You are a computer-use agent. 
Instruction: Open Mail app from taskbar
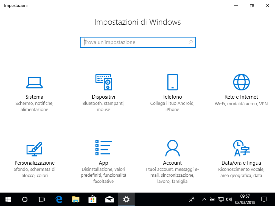(x=109, y=199)
